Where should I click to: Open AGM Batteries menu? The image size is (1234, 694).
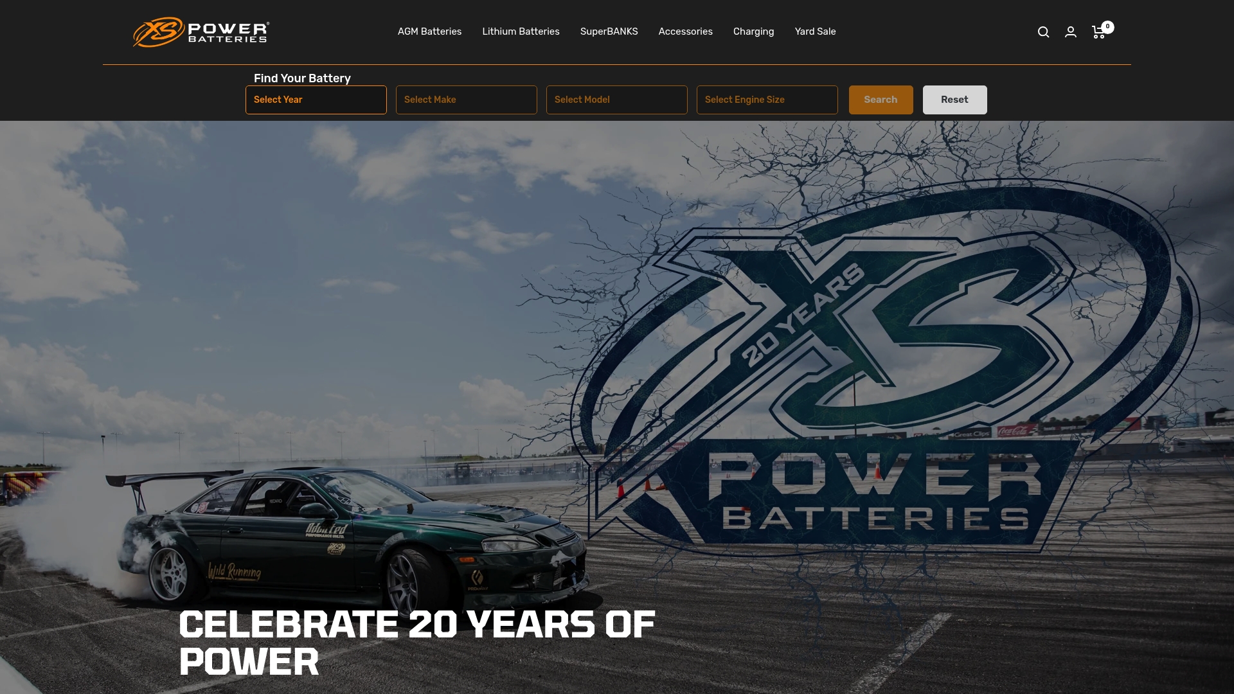429,31
